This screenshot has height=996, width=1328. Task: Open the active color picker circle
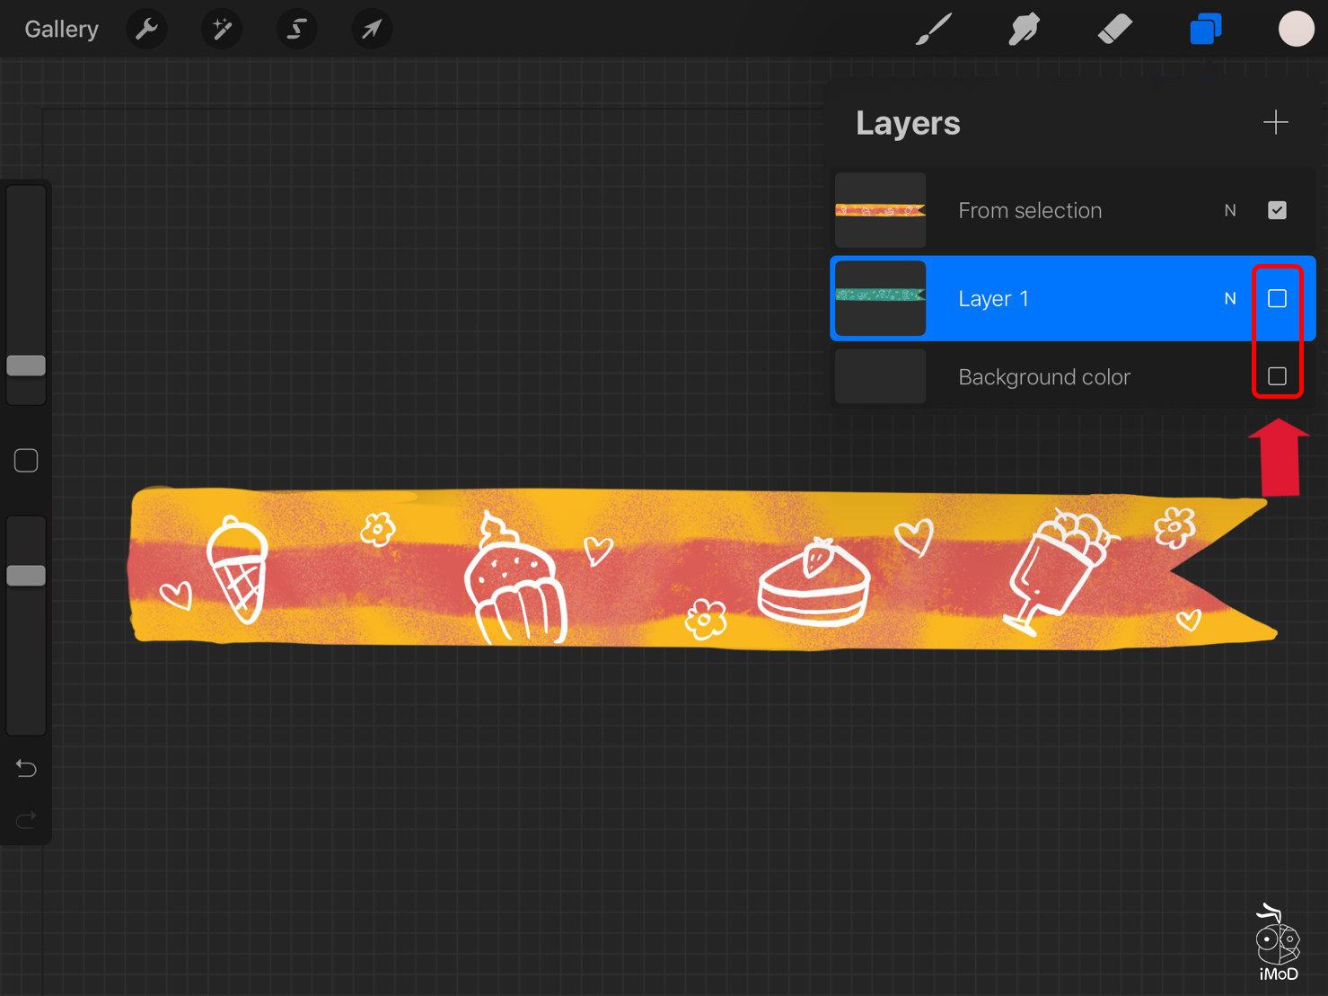point(1296,28)
